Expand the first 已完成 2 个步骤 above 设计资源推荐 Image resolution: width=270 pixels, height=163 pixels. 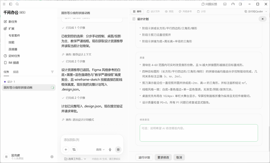(73, 61)
